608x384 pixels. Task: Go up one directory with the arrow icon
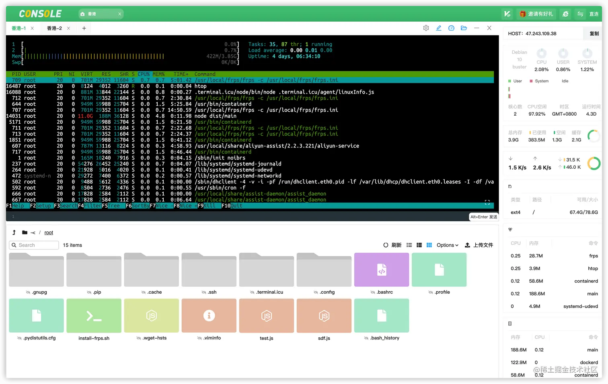tap(14, 233)
